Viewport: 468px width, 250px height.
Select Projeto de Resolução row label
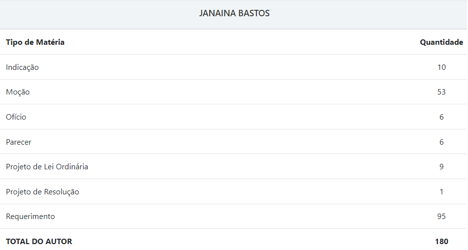(x=42, y=192)
